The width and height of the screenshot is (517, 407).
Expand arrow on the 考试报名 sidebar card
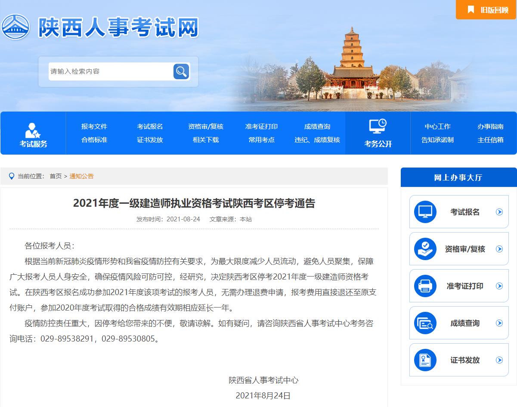tap(499, 212)
